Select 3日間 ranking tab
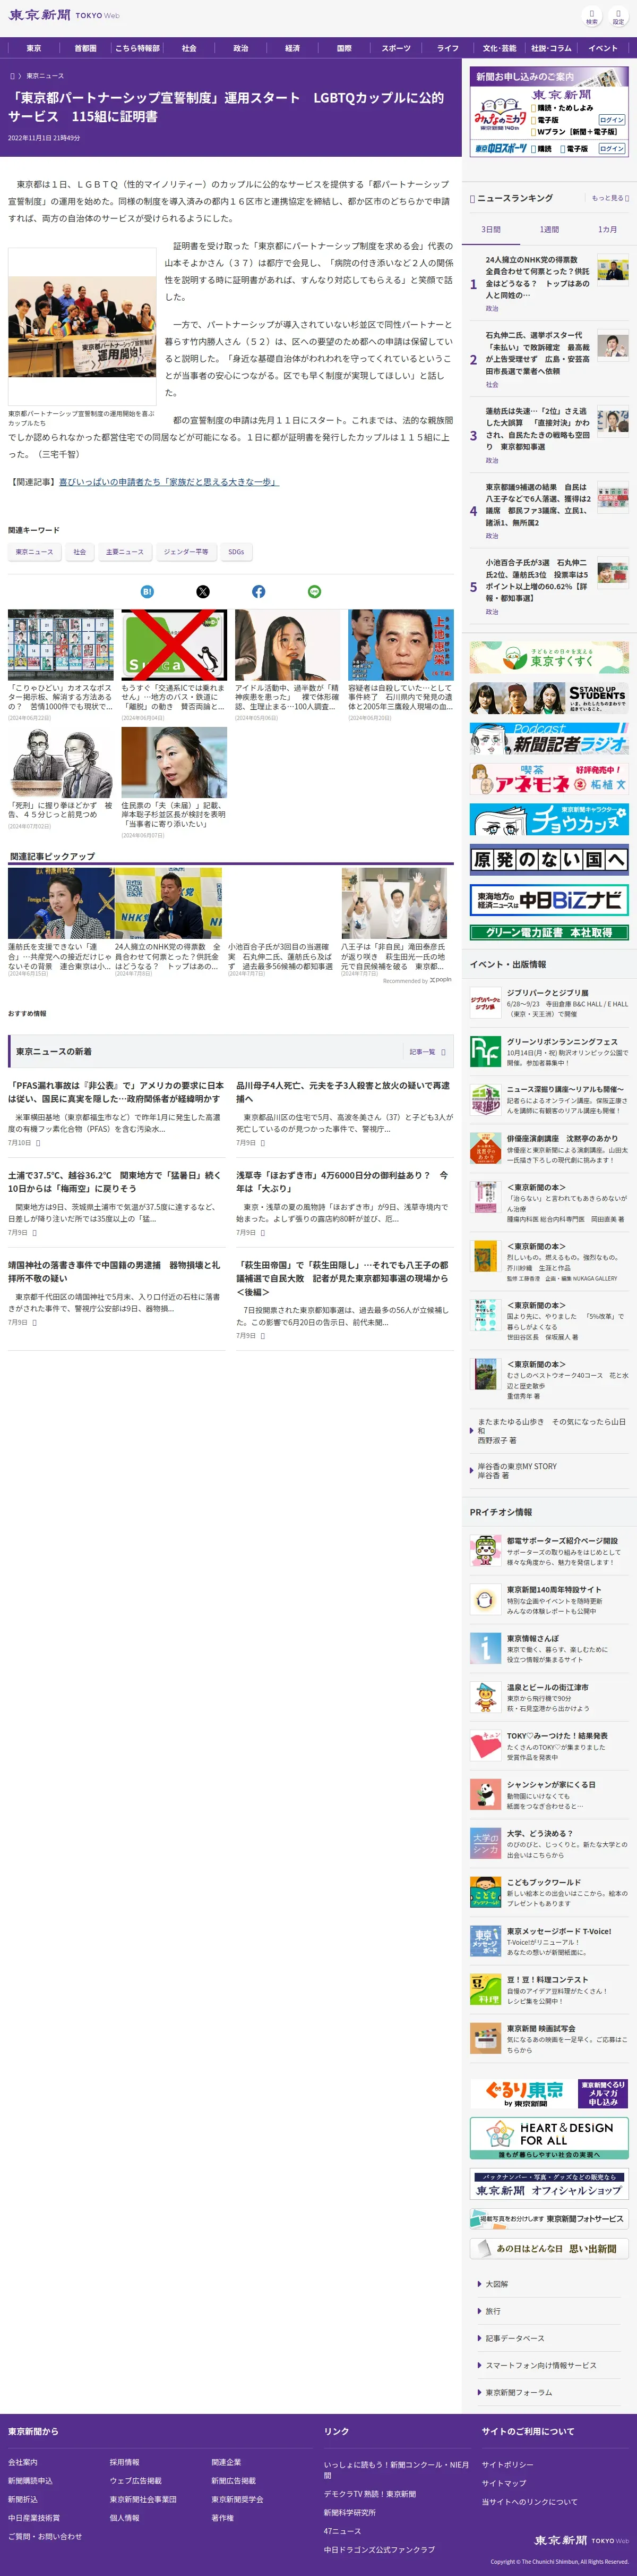Image resolution: width=637 pixels, height=2576 pixels. click(491, 230)
